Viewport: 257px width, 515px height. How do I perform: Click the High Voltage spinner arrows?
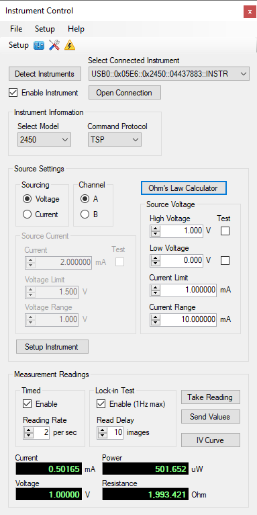point(156,231)
